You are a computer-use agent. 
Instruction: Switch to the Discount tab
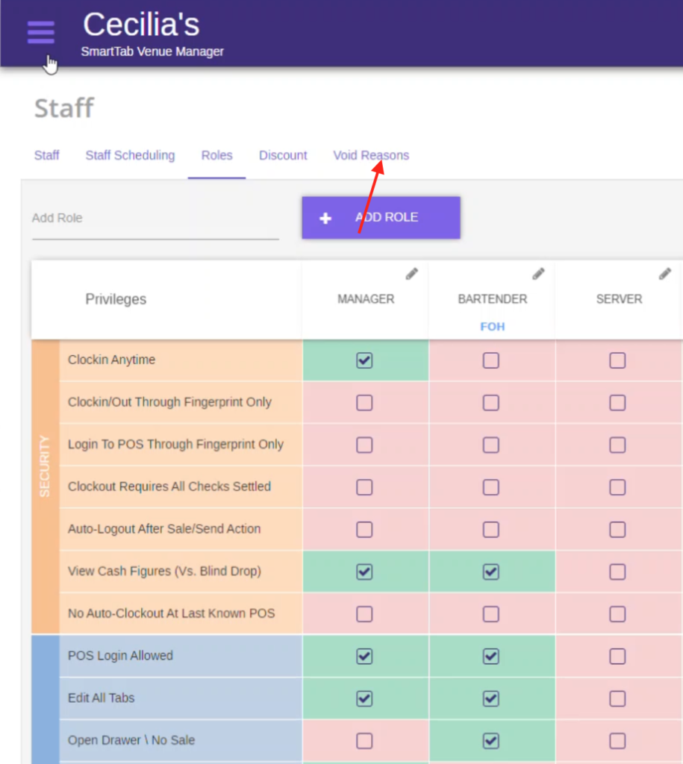coord(283,155)
